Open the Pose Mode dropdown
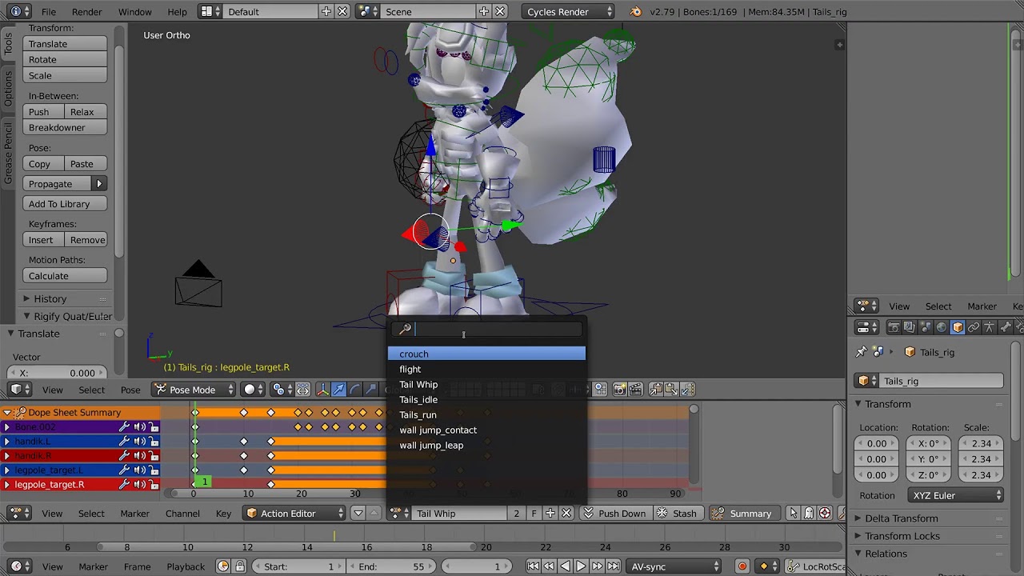The height and width of the screenshot is (576, 1024). (x=194, y=390)
